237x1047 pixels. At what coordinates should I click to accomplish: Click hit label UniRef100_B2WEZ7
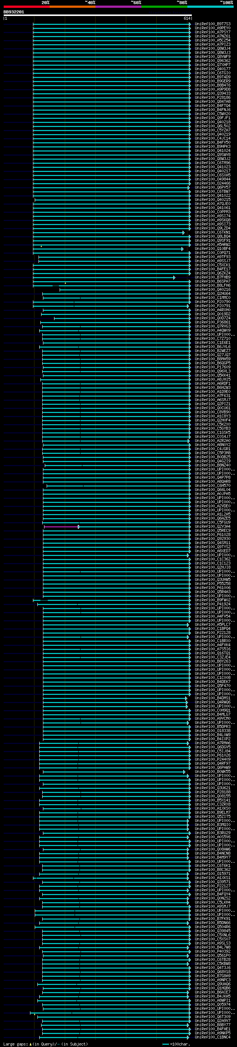tap(212, 351)
